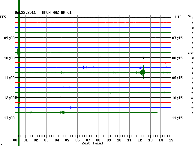Click minute 13 on the time axis

[x=150, y=140]
